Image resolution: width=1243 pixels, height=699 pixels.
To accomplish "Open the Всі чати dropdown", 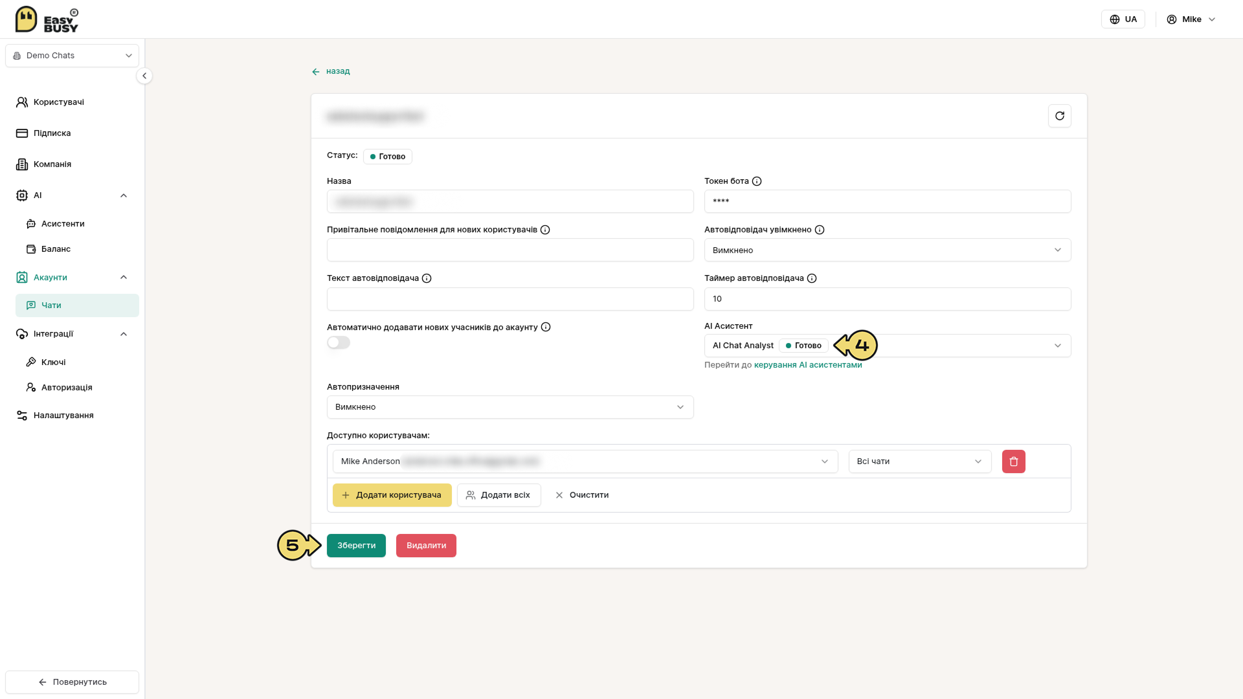I will tap(920, 461).
